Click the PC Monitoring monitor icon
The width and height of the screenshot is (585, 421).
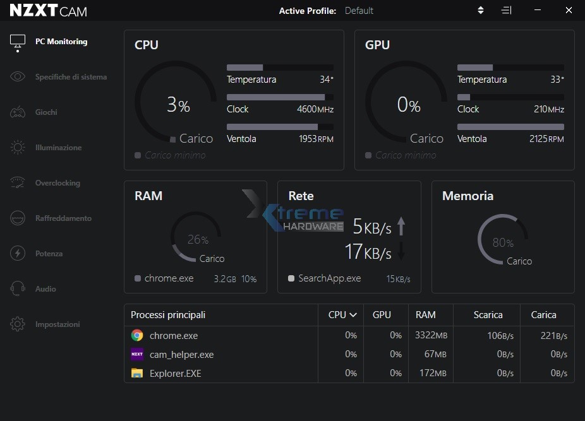coord(18,42)
